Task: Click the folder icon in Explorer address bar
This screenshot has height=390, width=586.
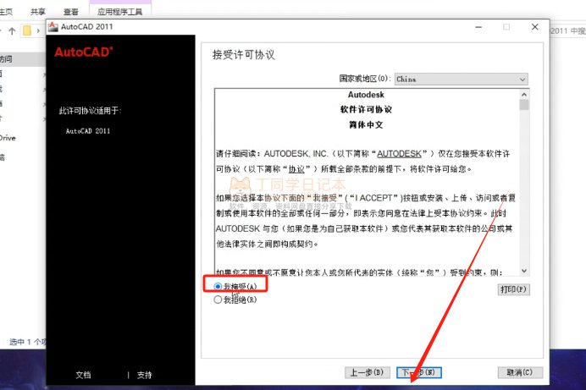Action: [x=28, y=31]
